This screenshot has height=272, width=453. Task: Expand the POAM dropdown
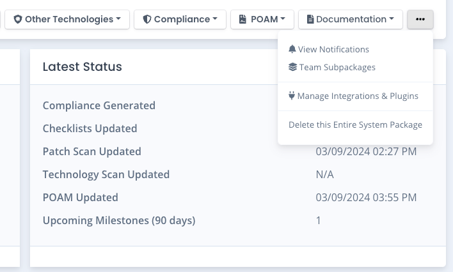[x=262, y=19]
